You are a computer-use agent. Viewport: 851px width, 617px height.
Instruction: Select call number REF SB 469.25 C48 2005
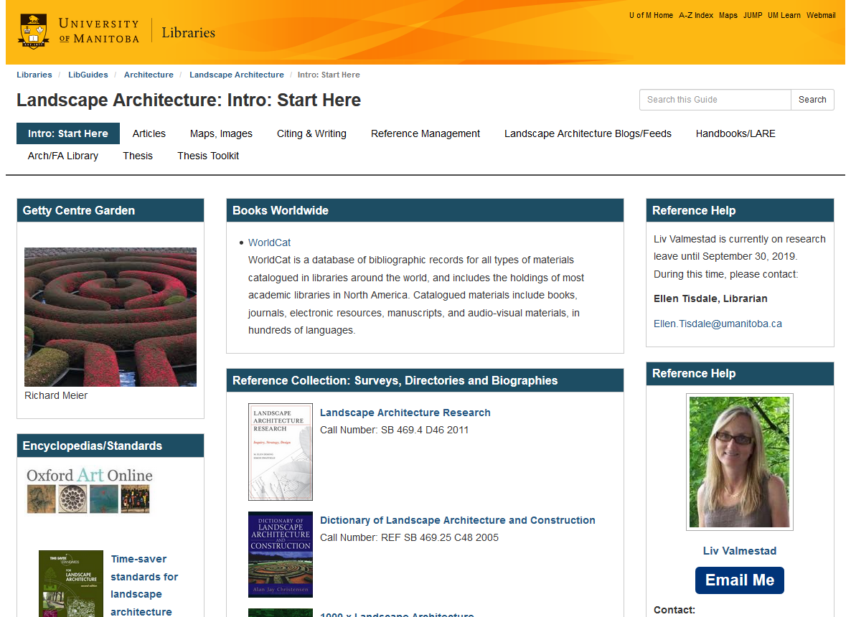coord(440,537)
